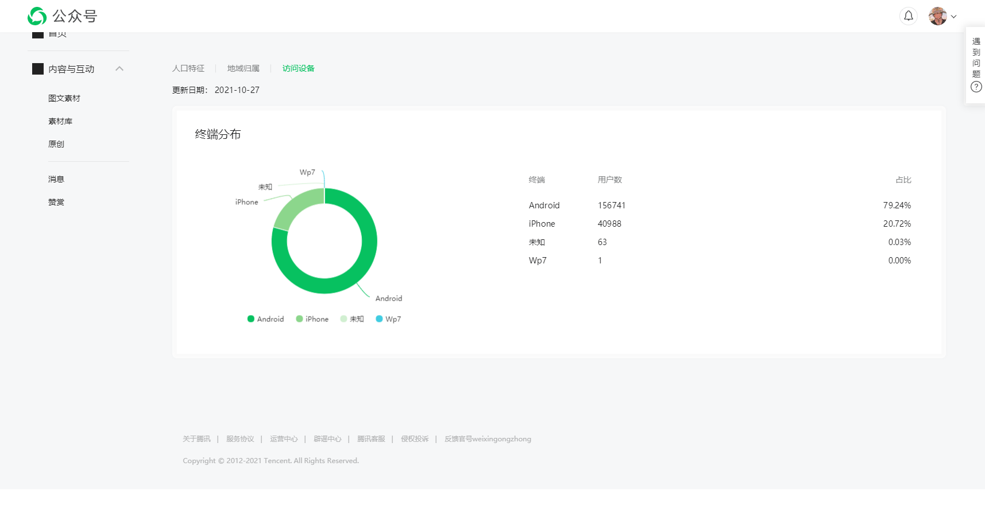Toggle the iPhone legend series
The image size is (985, 528).
click(x=312, y=319)
